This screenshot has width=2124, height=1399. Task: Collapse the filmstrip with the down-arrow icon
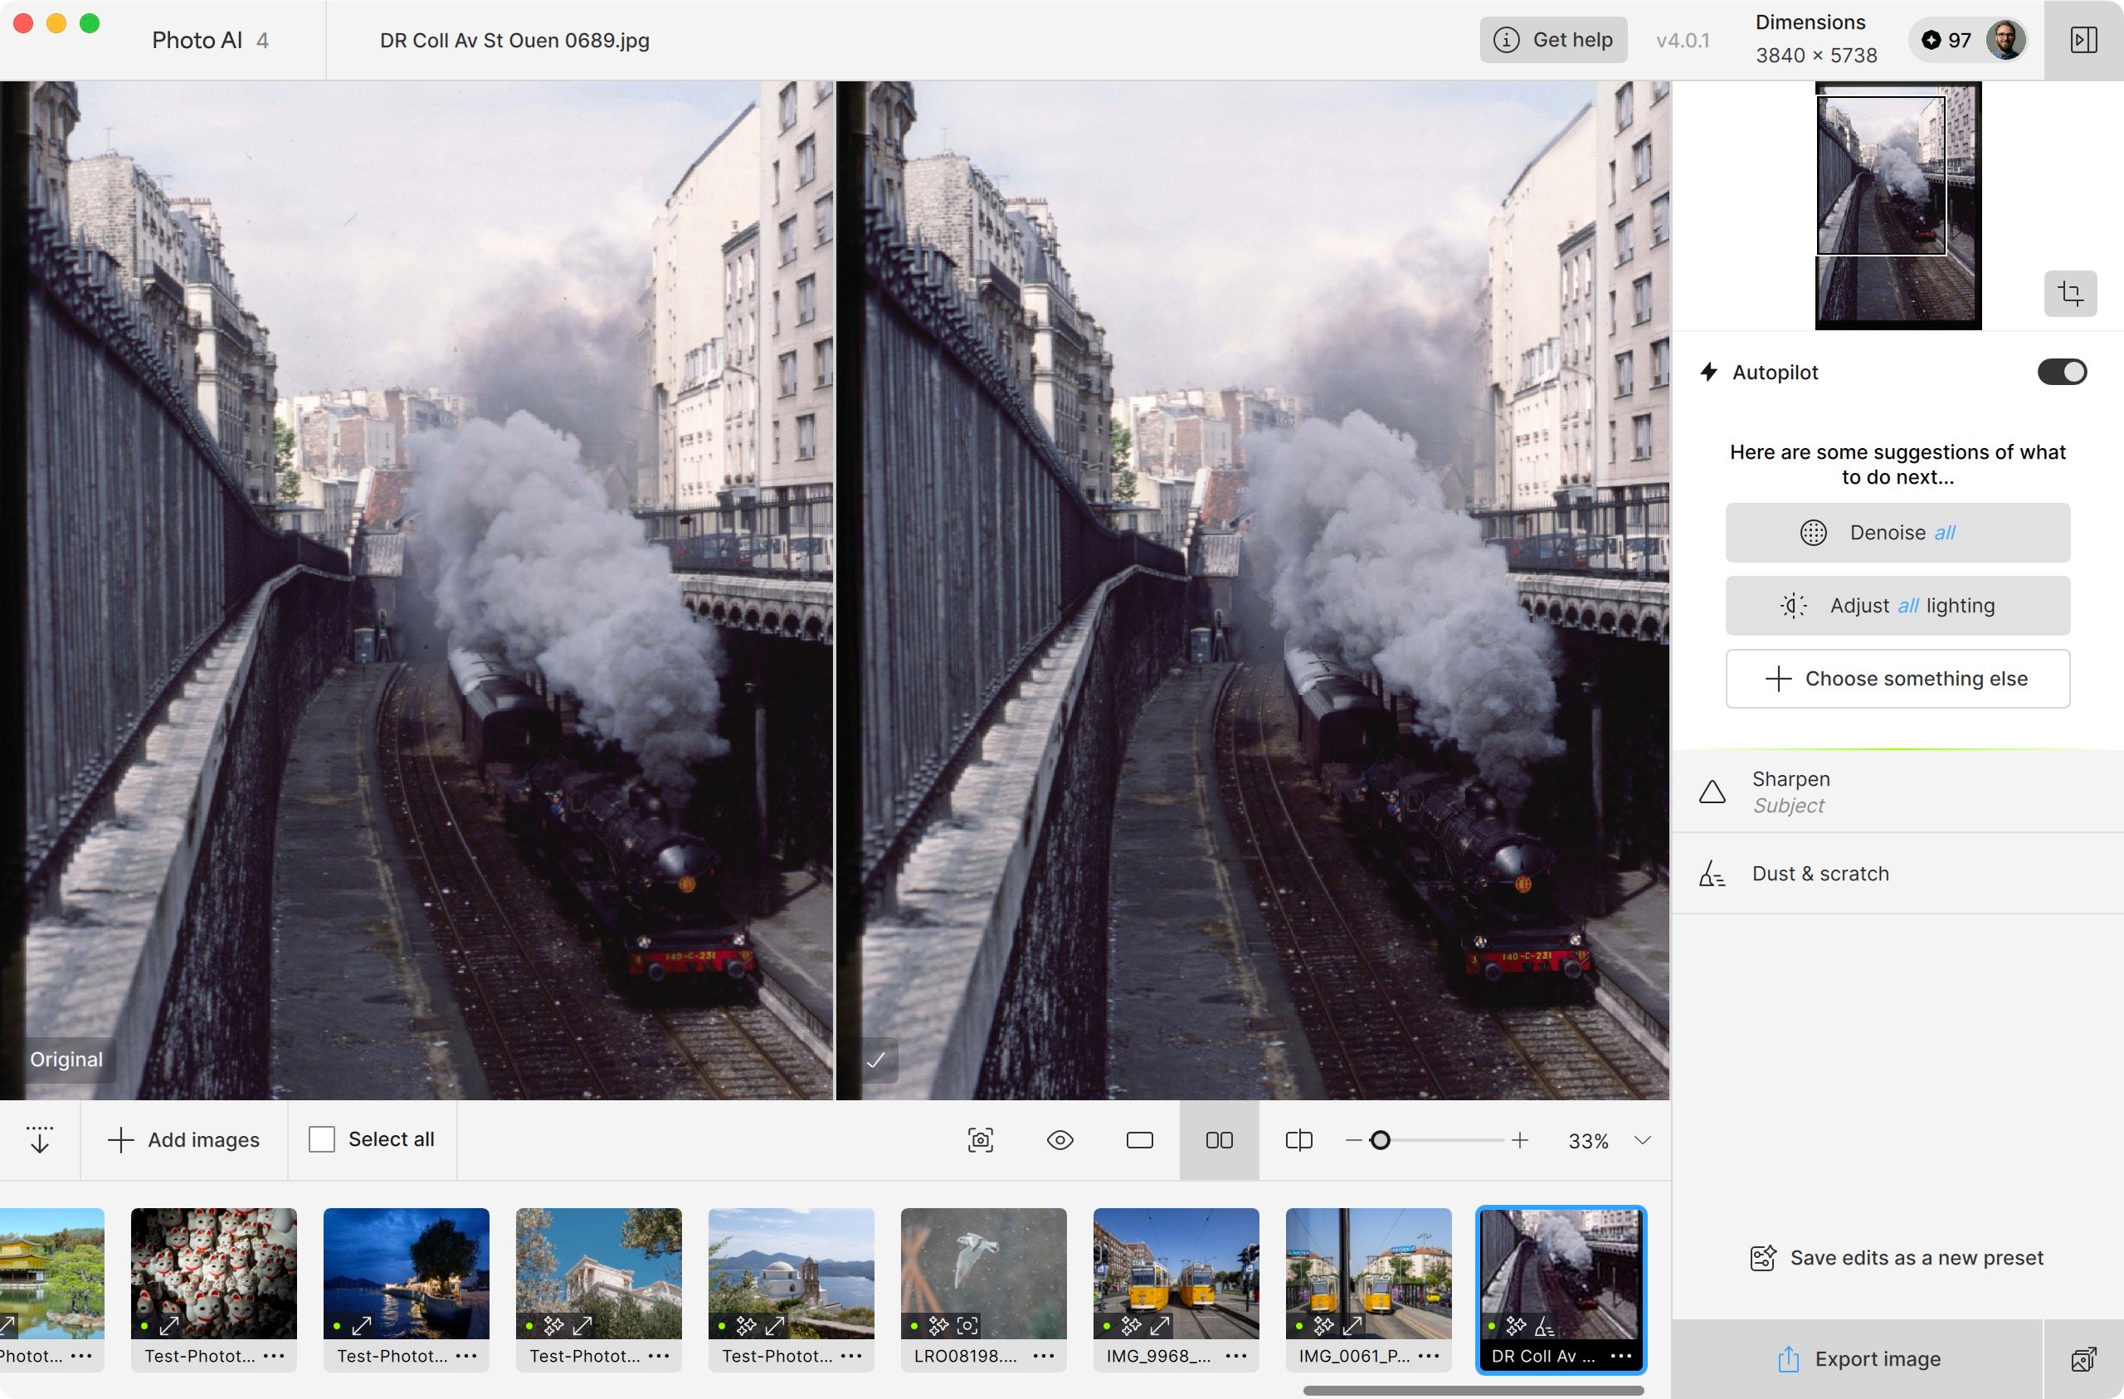(39, 1139)
